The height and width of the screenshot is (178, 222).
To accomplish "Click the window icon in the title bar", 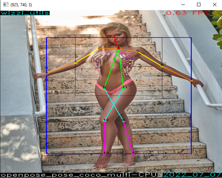I will point(6,5).
